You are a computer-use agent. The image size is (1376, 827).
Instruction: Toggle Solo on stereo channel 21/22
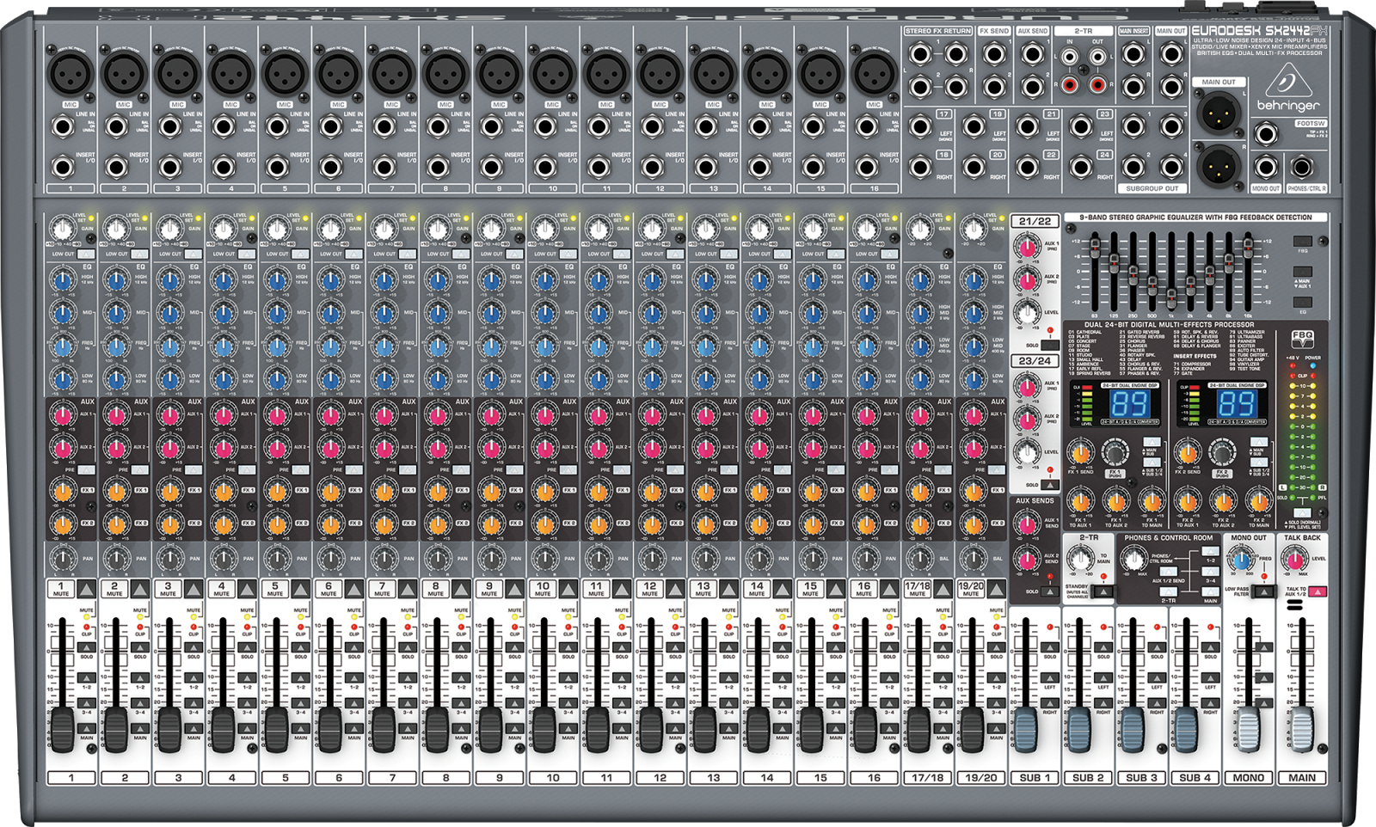tap(1050, 345)
